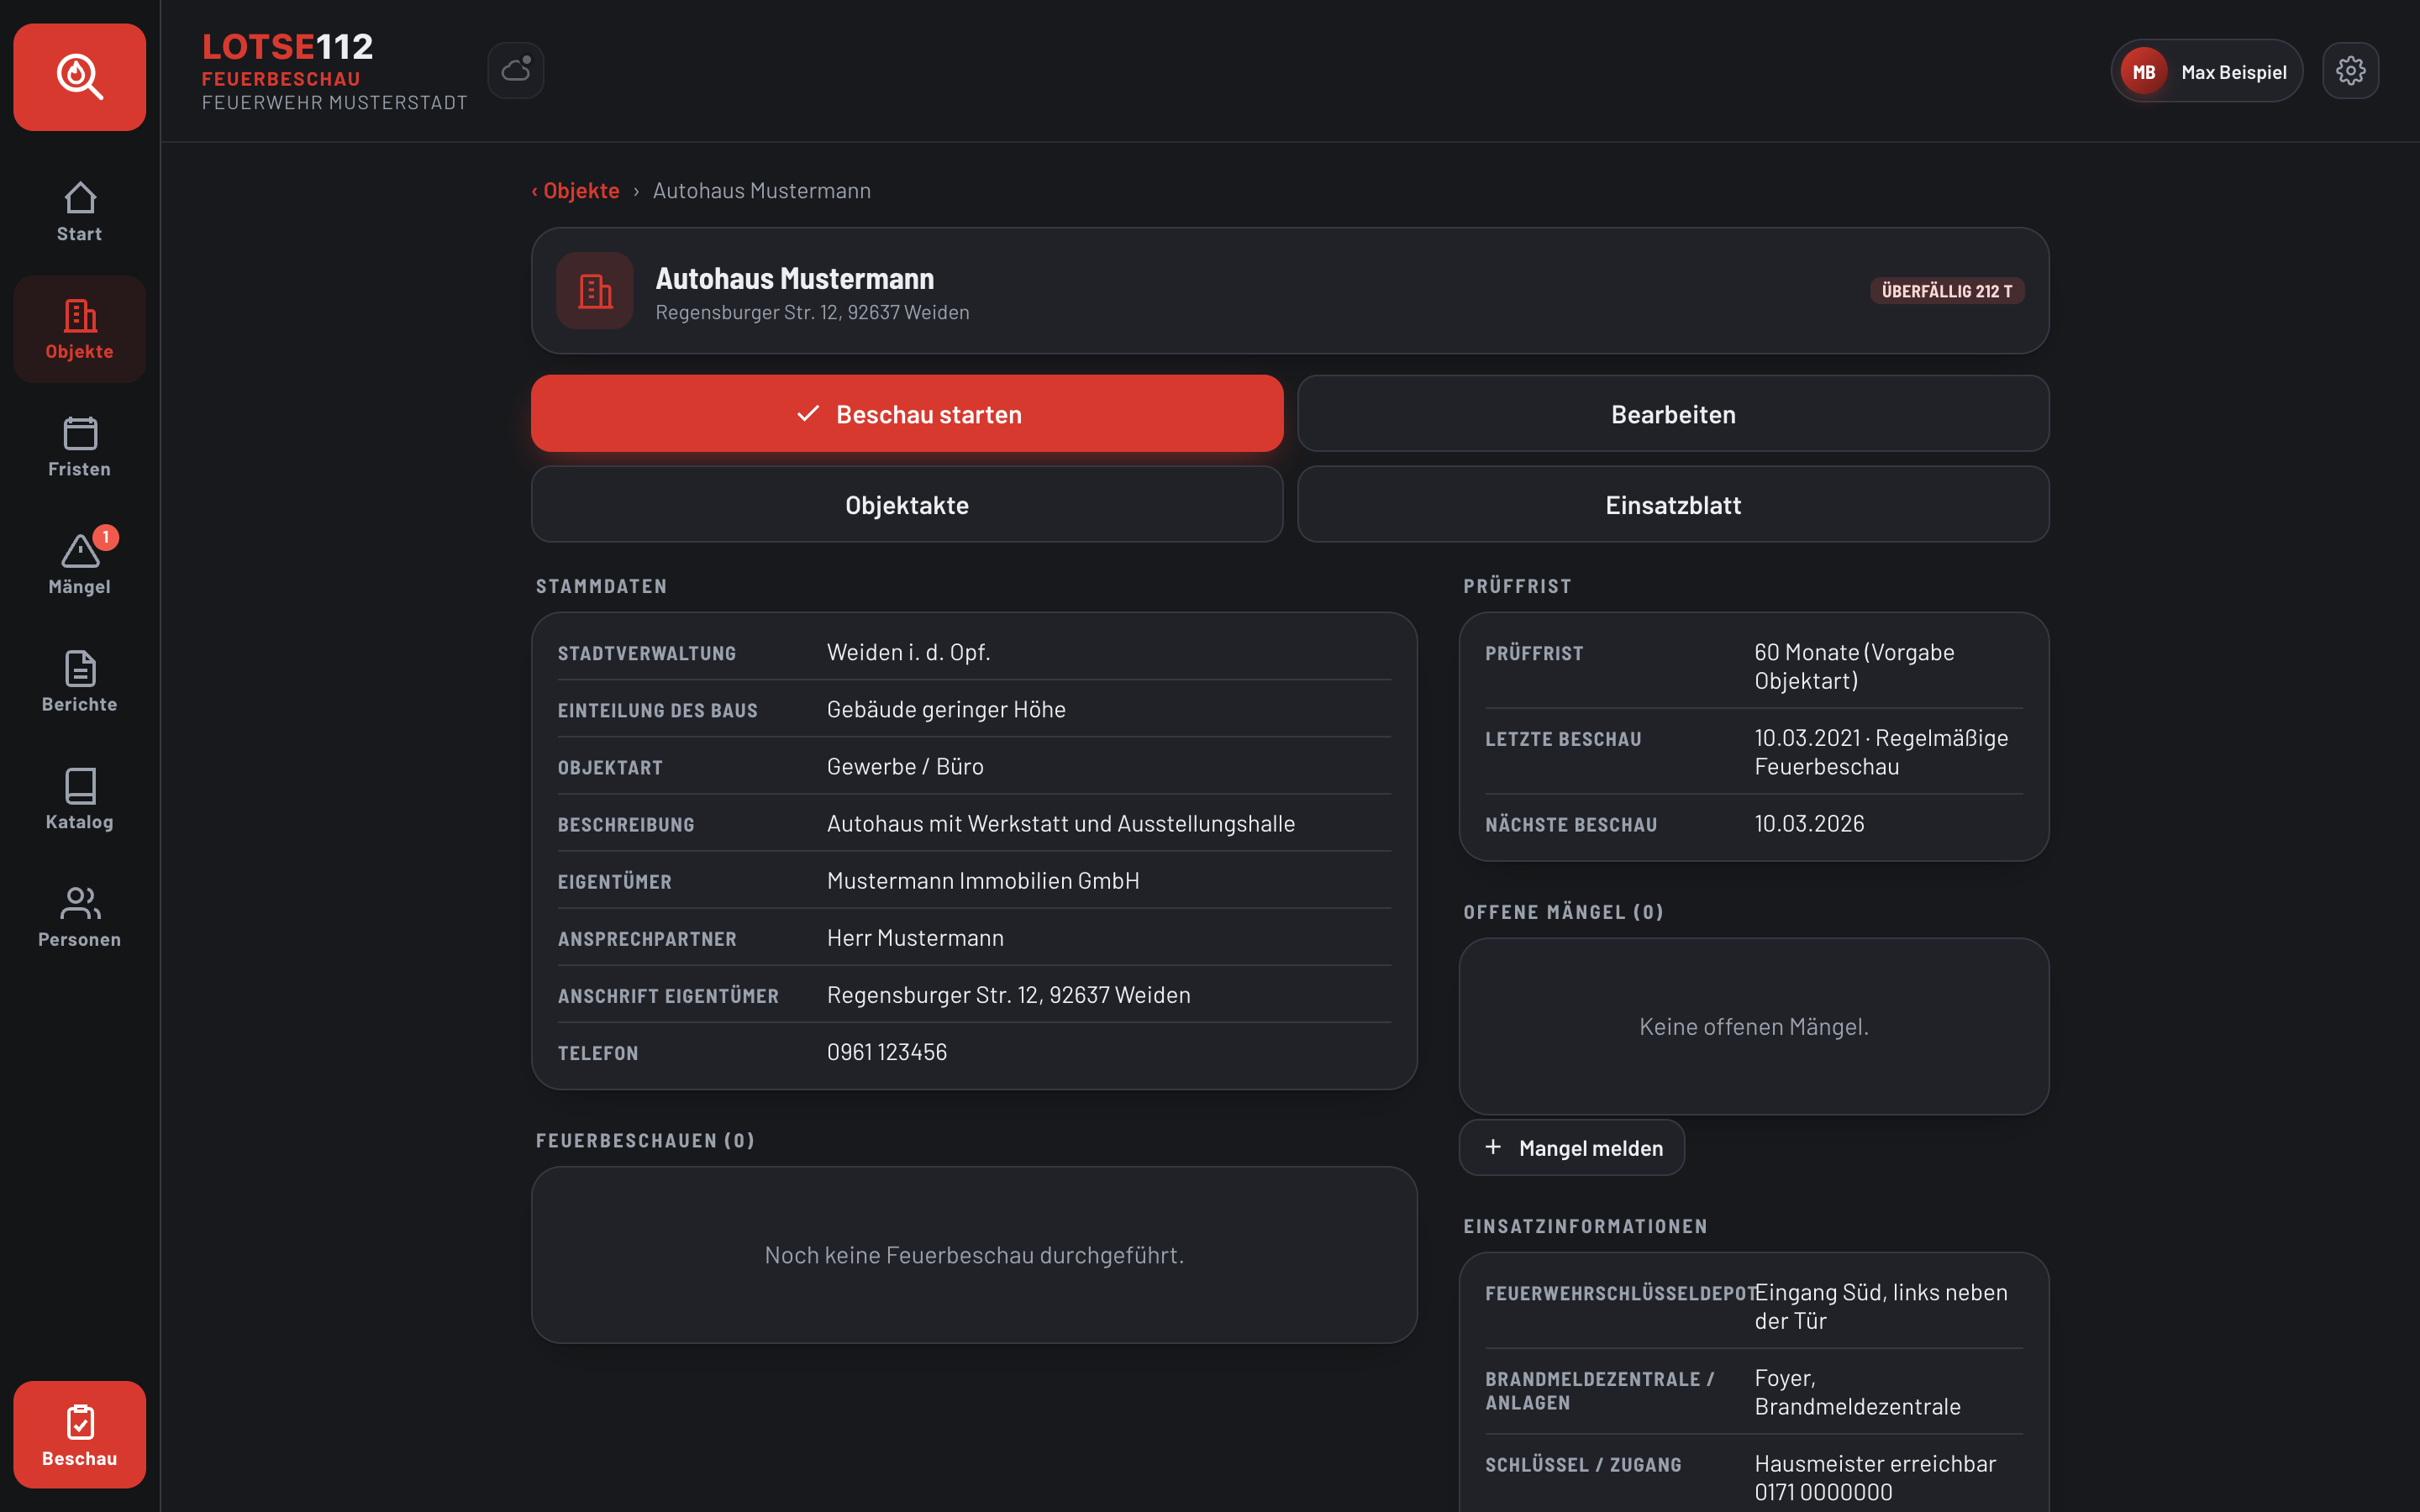Screen dimensions: 2420x1512
Task: Click the ÜBERFÄLLIG 212 T badge
Action: click(x=1947, y=291)
